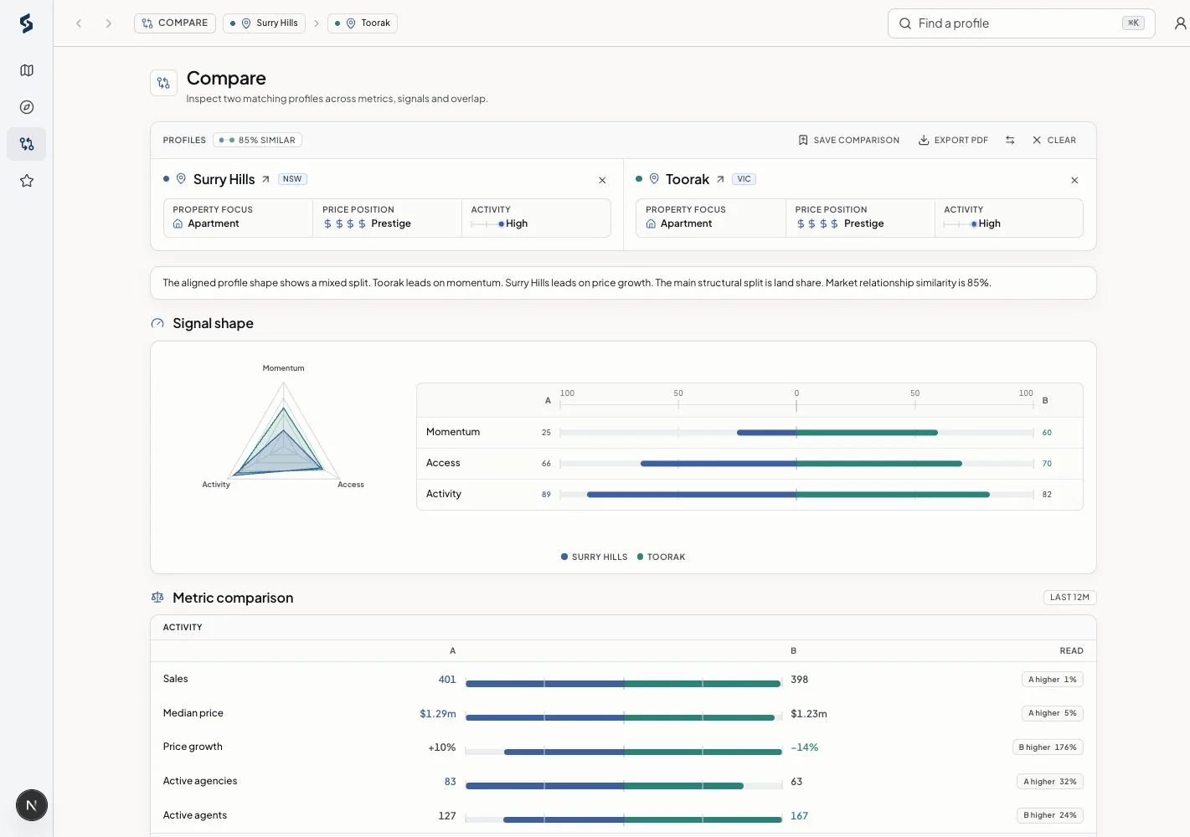Click the COMPARE breadcrumb chip
1190x837 pixels.
pyautogui.click(x=175, y=23)
